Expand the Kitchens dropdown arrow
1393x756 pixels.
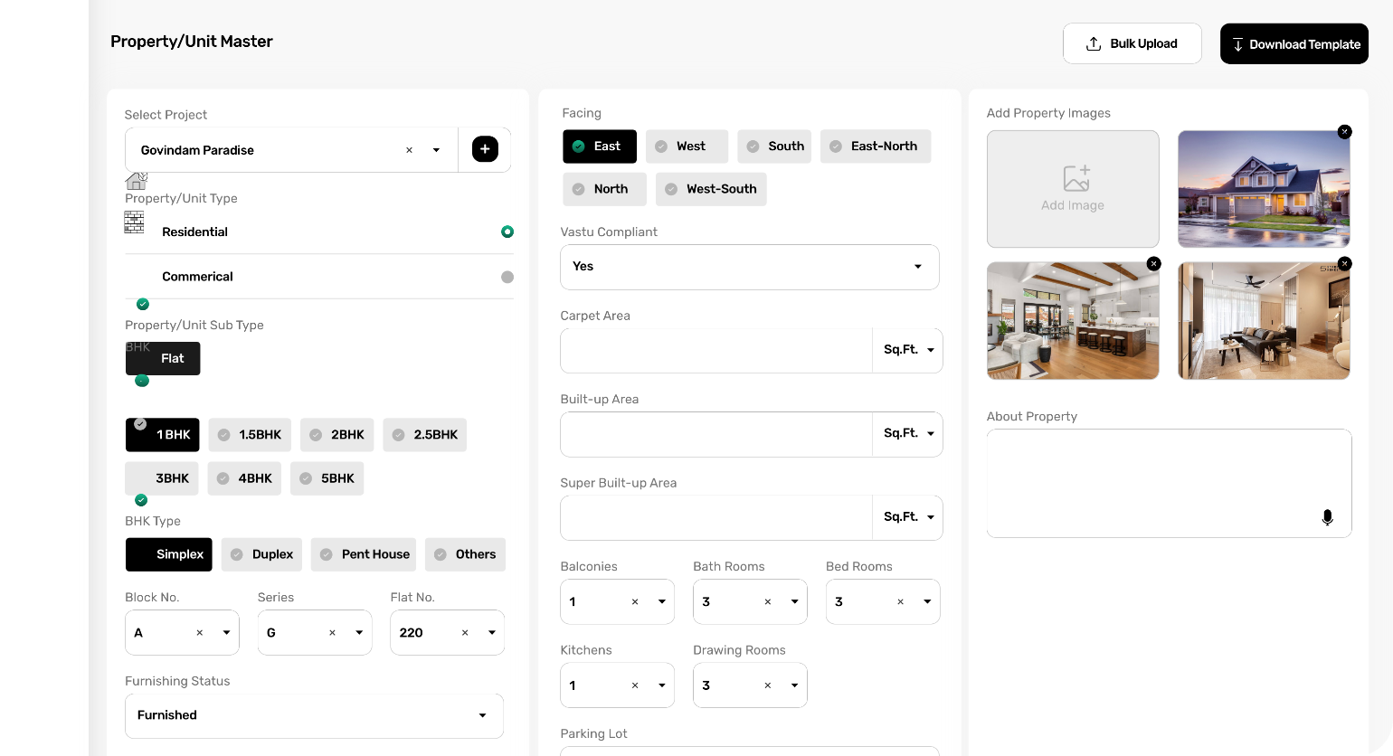click(x=662, y=685)
